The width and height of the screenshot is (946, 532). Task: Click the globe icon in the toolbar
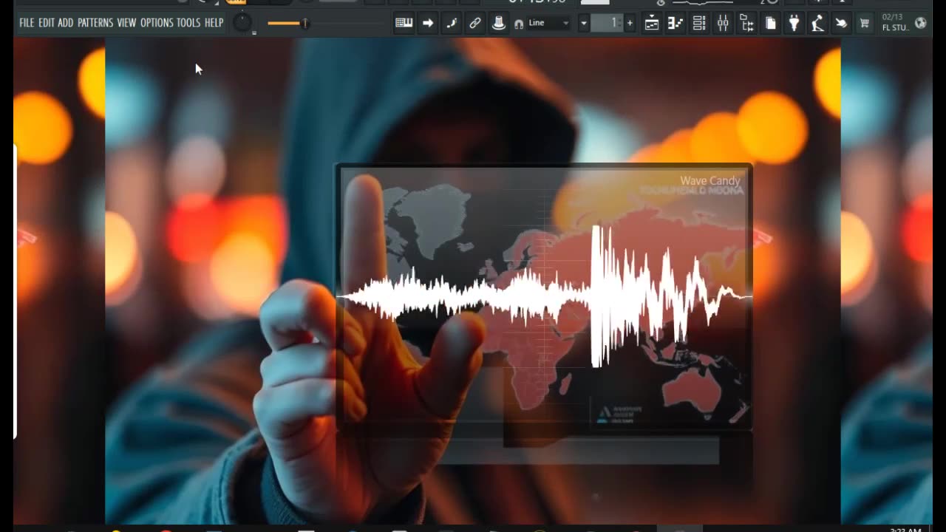921,23
